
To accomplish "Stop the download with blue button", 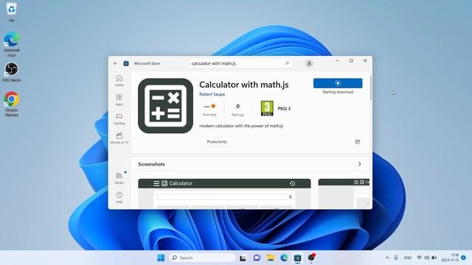I will tap(338, 83).
